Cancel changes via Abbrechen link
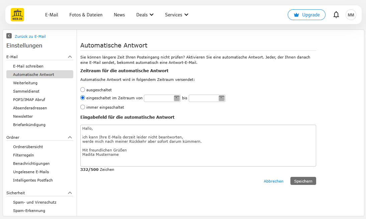Viewport: 366px width, 219px height. pyautogui.click(x=274, y=181)
